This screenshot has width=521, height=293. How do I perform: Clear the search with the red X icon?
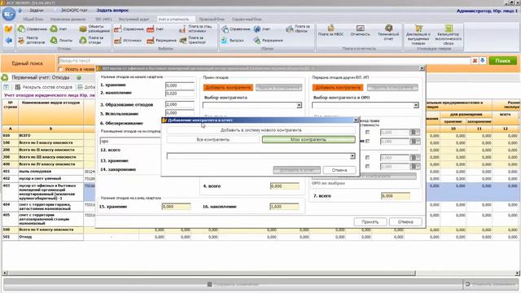click(475, 60)
